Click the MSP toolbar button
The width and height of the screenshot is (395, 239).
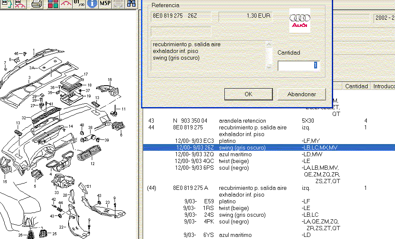tap(105, 4)
